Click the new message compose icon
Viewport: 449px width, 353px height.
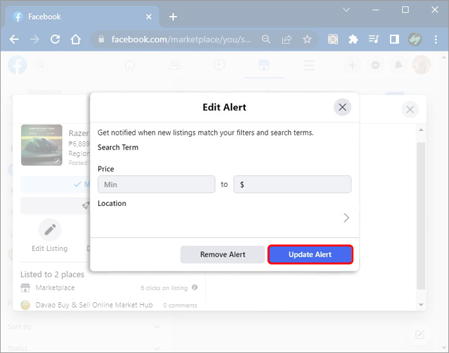point(419,334)
